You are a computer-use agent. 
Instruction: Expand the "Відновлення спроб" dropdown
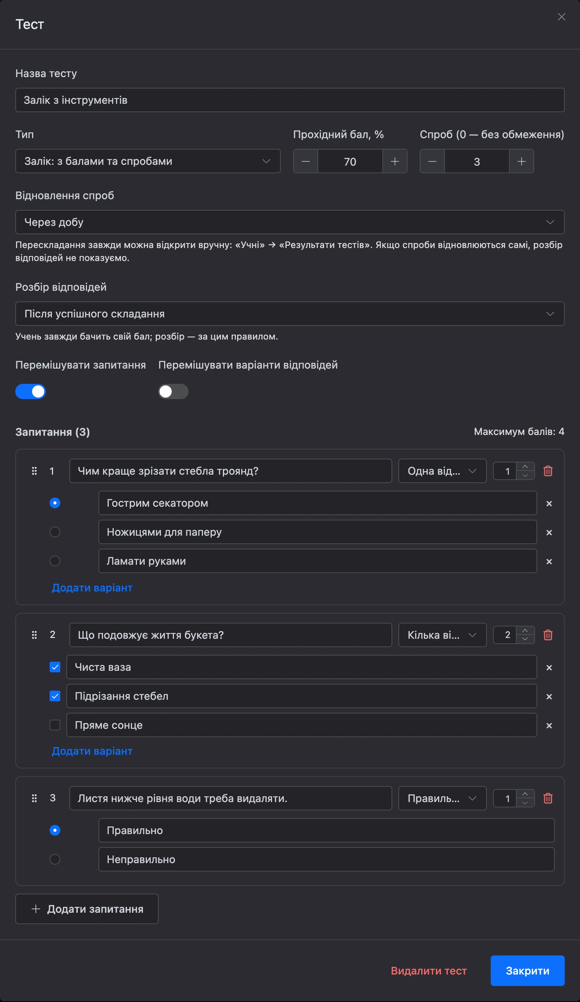click(x=290, y=222)
